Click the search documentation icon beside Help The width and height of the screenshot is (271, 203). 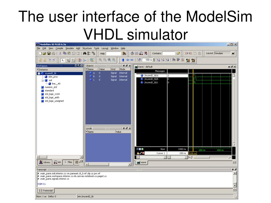point(124,53)
